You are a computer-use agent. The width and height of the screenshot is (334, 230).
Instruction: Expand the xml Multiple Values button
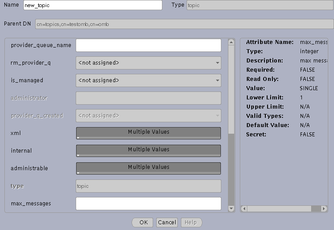[x=148, y=132]
